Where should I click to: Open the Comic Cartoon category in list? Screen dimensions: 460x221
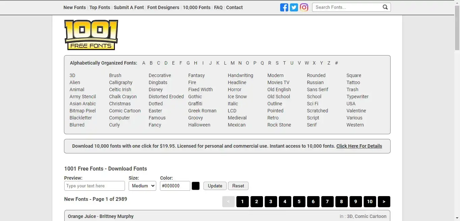pyautogui.click(x=125, y=111)
